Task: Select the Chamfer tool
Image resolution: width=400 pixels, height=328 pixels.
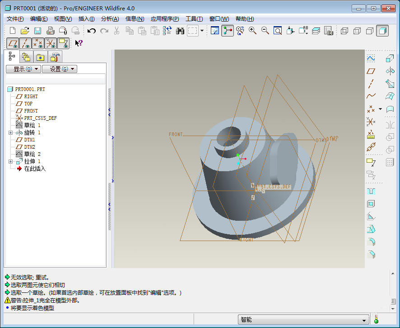Action: tap(371, 254)
